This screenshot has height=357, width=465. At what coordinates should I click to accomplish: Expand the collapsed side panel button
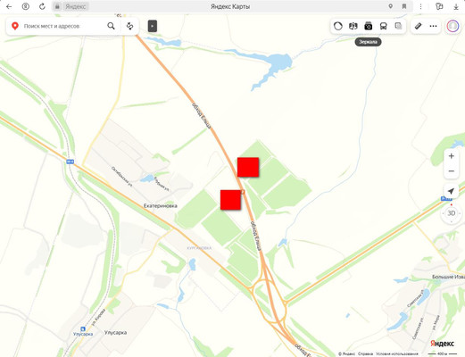153,26
